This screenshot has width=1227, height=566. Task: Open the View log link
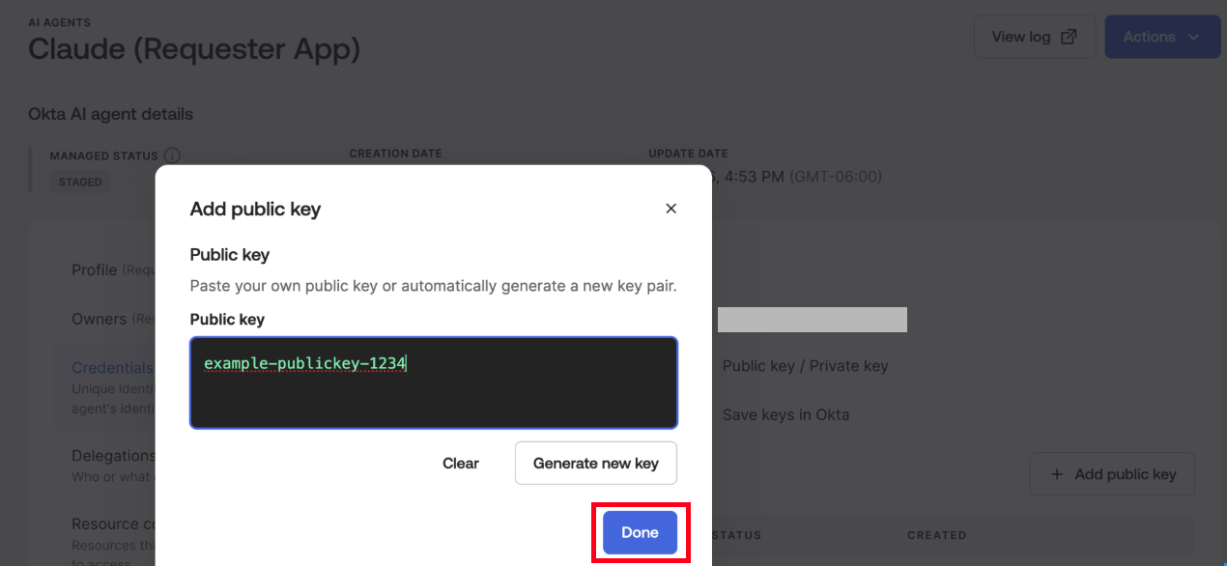(x=1035, y=37)
